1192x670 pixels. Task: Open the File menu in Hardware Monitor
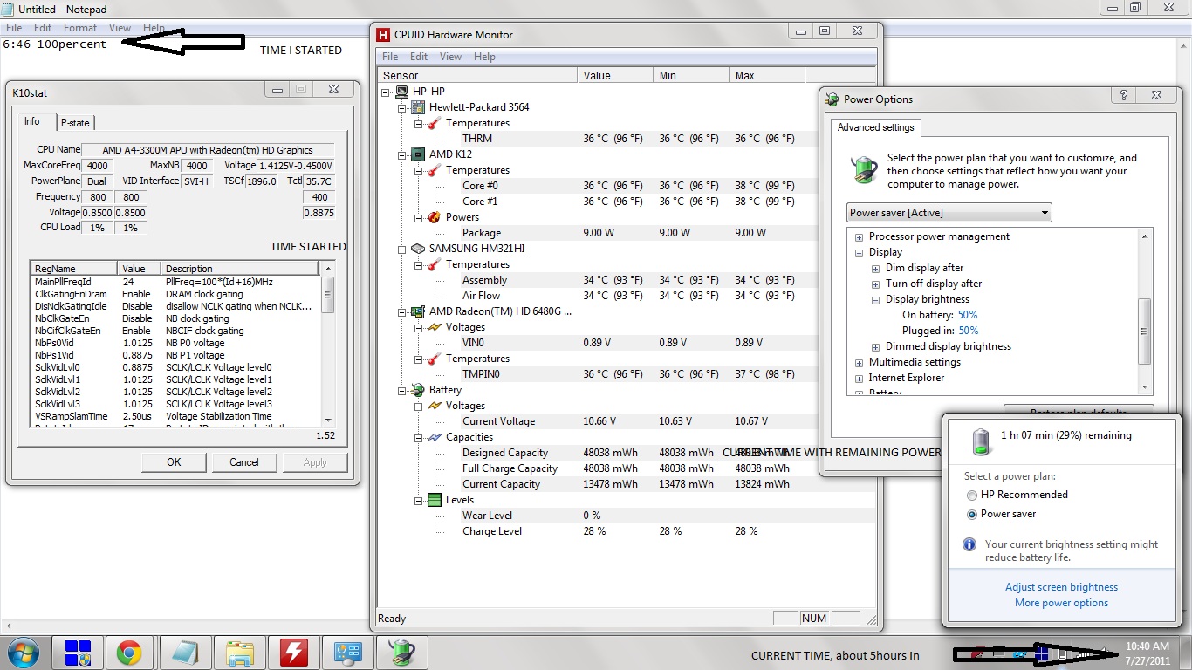click(x=390, y=57)
